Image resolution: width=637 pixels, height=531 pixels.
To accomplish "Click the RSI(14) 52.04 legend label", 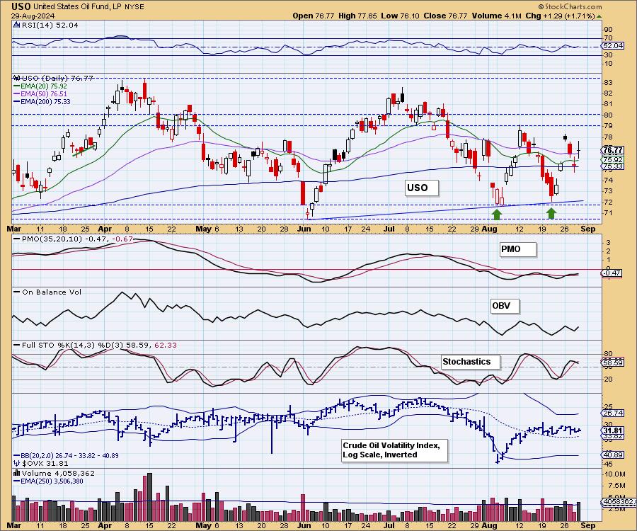I will [x=50, y=25].
